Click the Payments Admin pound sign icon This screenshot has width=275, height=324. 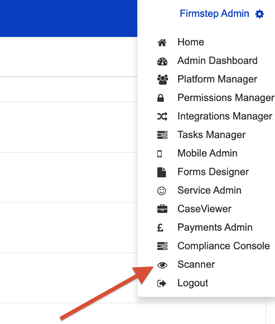point(160,228)
